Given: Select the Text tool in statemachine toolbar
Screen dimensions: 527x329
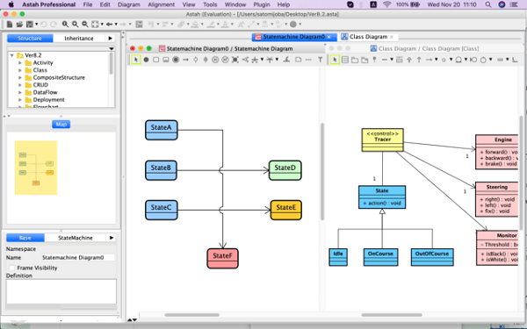Looking at the screenshot, I should 321,60.
